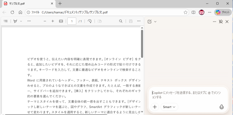Go back to previous page
Image resolution: width=233 pixels, height=115 pixels.
(x=4, y=12)
